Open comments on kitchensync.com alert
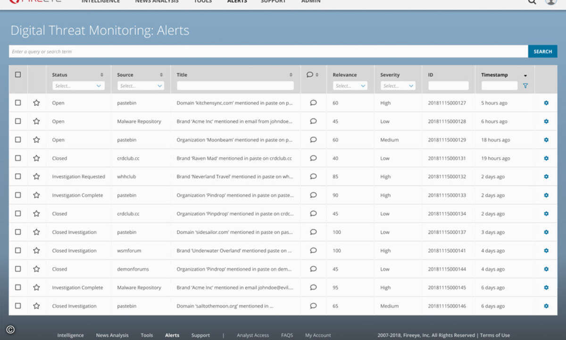Screen dimensions: 566x340 pos(313,102)
